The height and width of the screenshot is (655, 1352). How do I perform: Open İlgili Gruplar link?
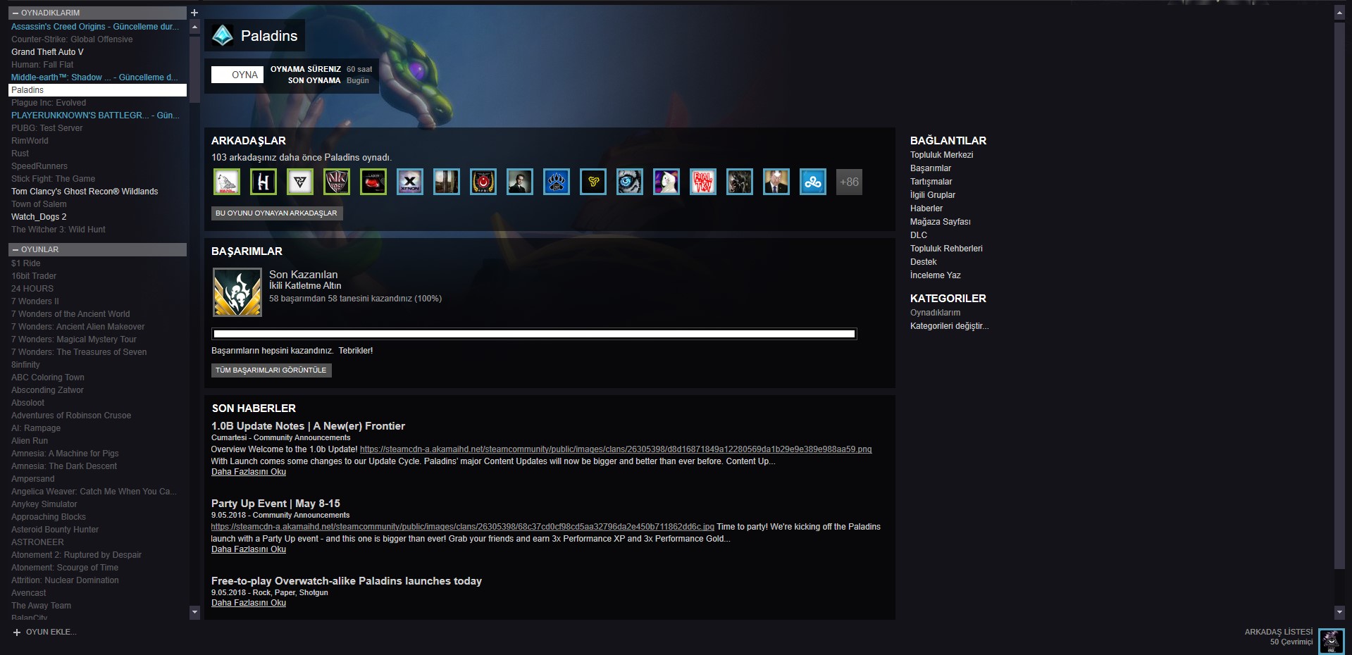point(933,195)
